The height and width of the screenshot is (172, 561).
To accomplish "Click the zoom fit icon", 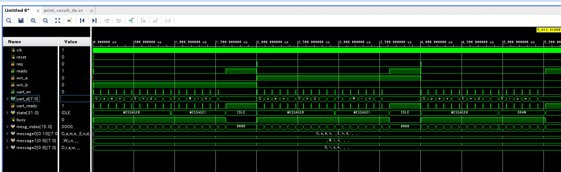I will (57, 21).
